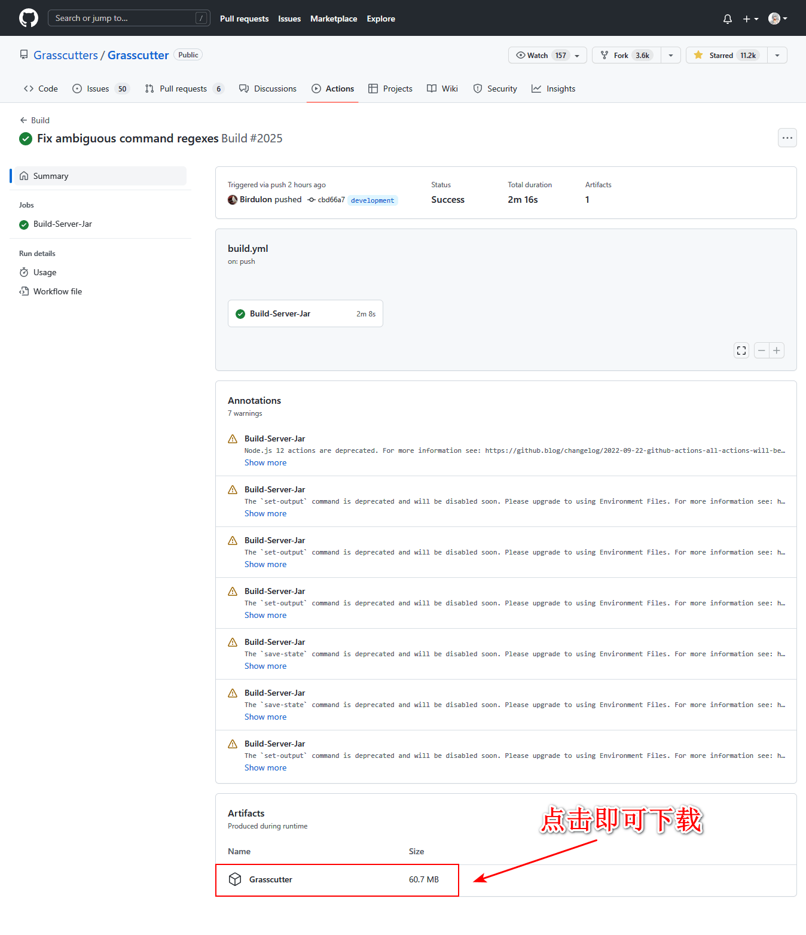Show more of the first annotation
The image size is (806, 935).
265,462
